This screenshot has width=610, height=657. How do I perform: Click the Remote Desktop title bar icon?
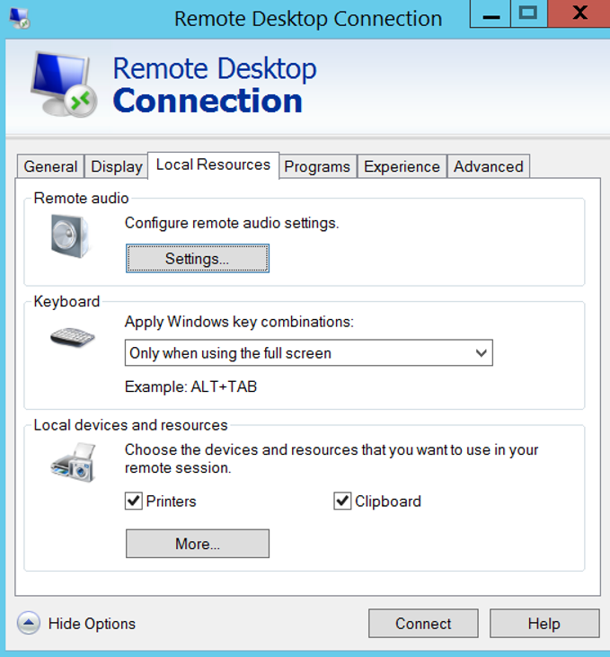[x=19, y=19]
